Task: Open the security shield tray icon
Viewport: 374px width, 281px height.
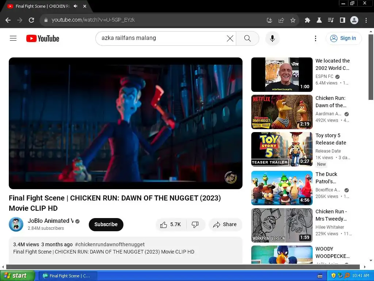Action: [x=333, y=276]
